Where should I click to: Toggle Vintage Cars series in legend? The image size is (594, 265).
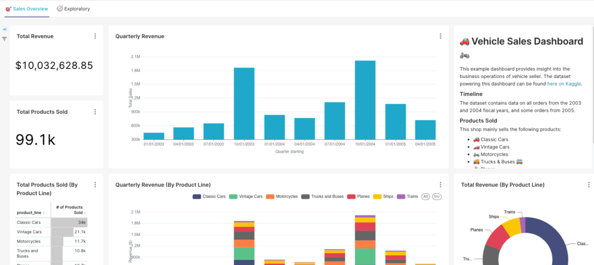tap(247, 197)
